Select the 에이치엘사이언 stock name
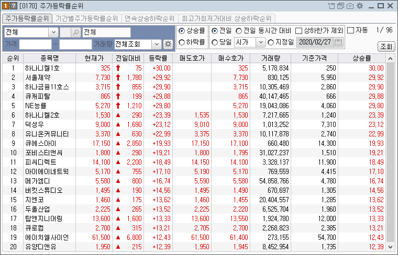398x255 pixels. (x=47, y=237)
